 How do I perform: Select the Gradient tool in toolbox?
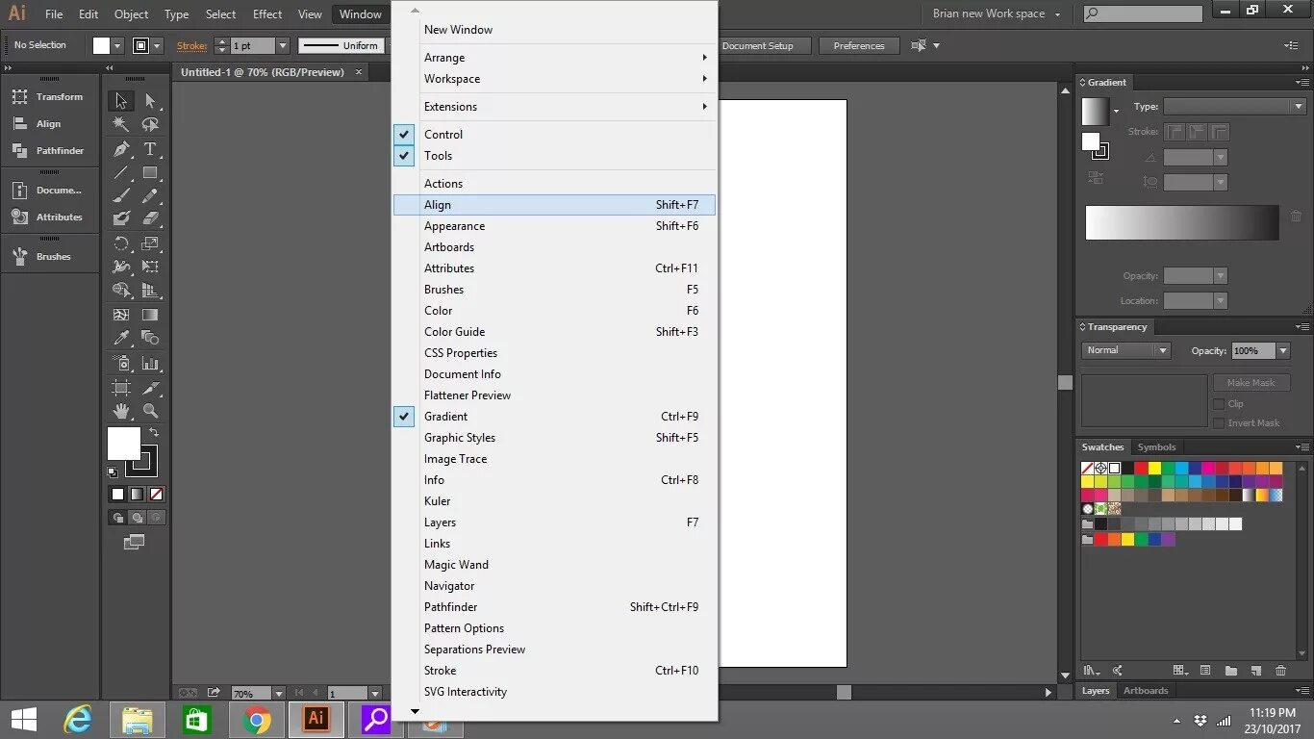coord(150,315)
